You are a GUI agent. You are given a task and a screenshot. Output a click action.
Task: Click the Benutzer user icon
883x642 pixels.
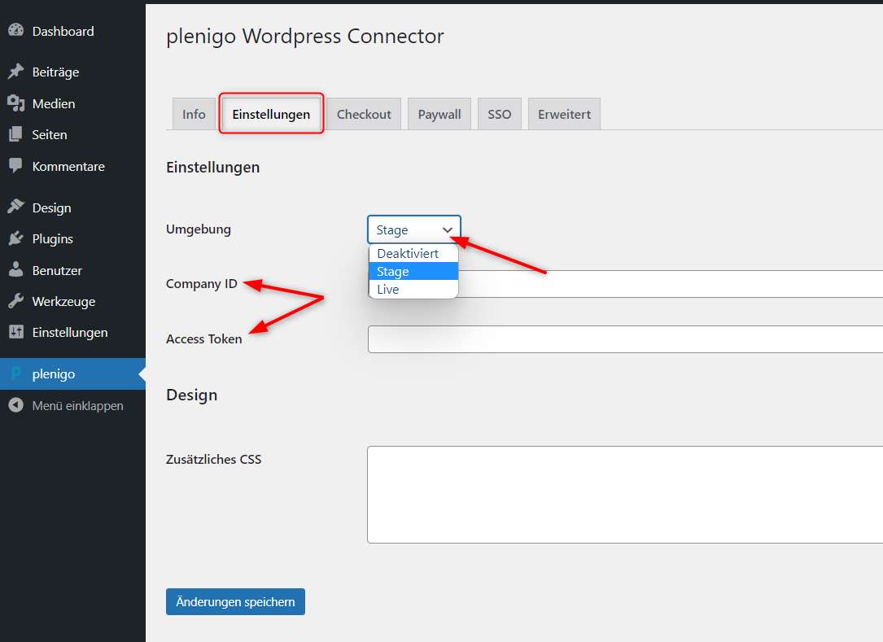click(15, 270)
